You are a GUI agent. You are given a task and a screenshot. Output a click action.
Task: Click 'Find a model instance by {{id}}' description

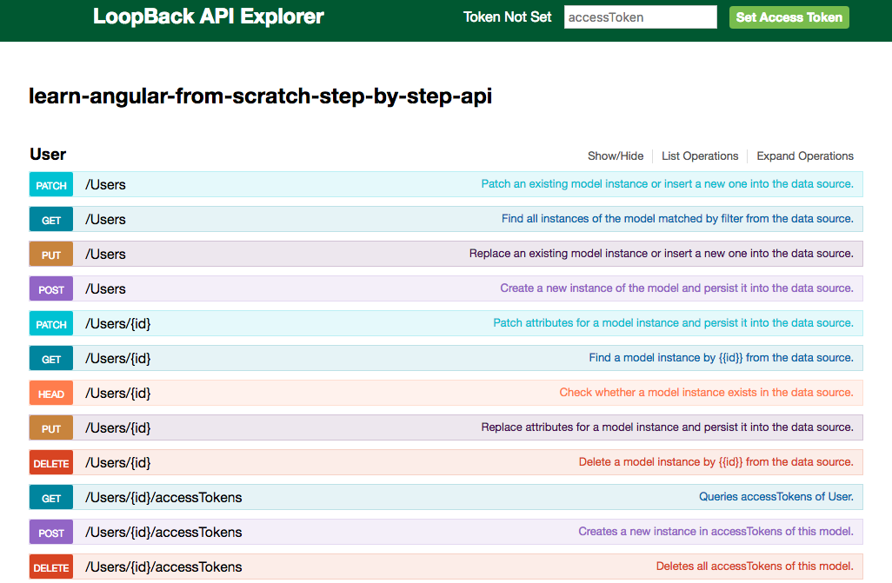coord(722,358)
